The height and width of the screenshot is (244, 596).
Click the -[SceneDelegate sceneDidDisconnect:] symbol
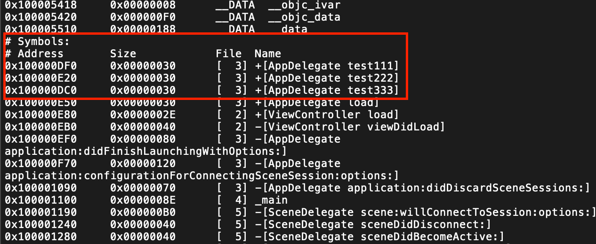[372, 224]
